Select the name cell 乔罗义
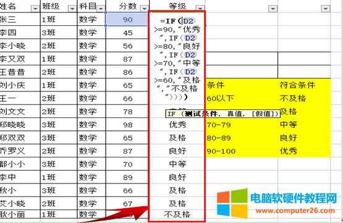The image size is (343, 223). click(x=20, y=151)
